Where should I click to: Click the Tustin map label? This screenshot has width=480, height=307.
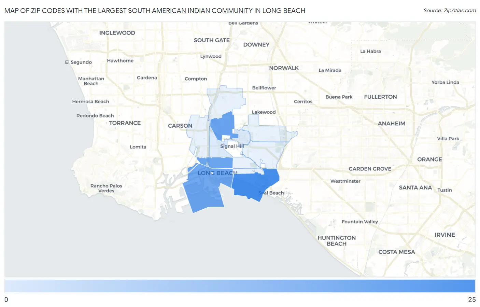[444, 190]
